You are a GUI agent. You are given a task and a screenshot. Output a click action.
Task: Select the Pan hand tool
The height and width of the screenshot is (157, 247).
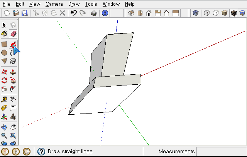coord(13,127)
